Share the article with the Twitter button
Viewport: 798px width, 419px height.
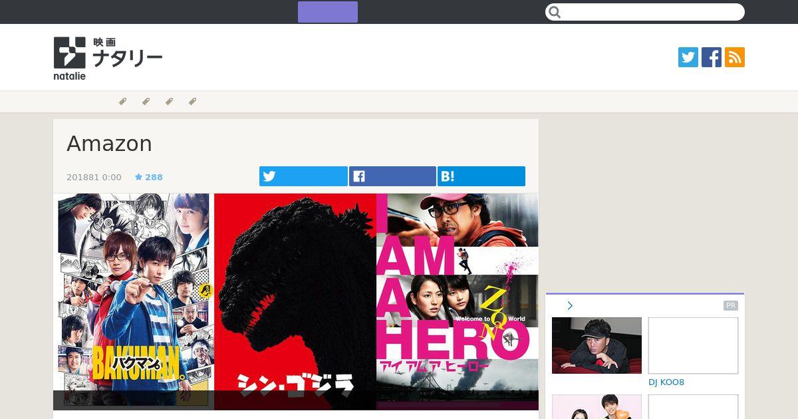click(x=303, y=176)
